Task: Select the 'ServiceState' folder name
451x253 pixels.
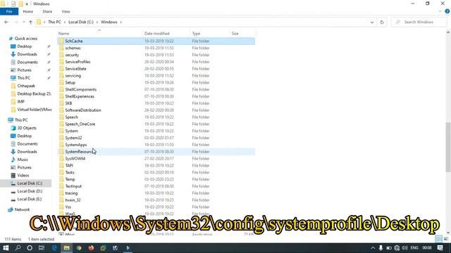Action: pyautogui.click(x=75, y=69)
